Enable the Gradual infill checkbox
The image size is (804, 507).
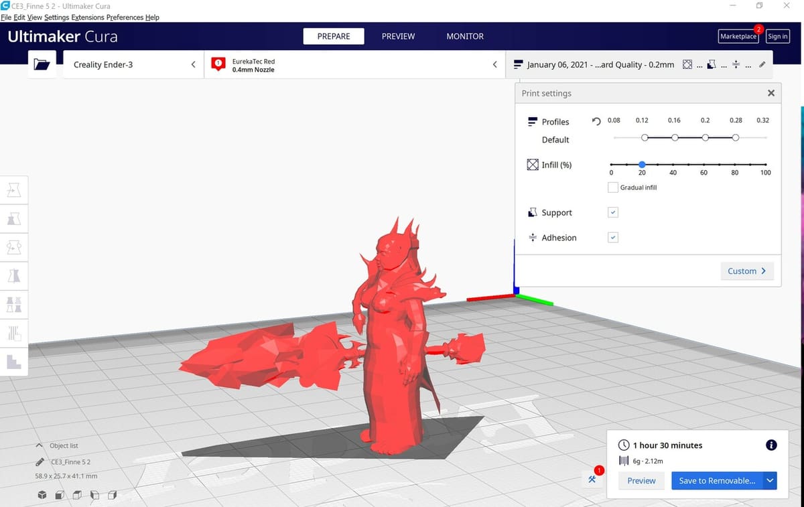point(612,188)
